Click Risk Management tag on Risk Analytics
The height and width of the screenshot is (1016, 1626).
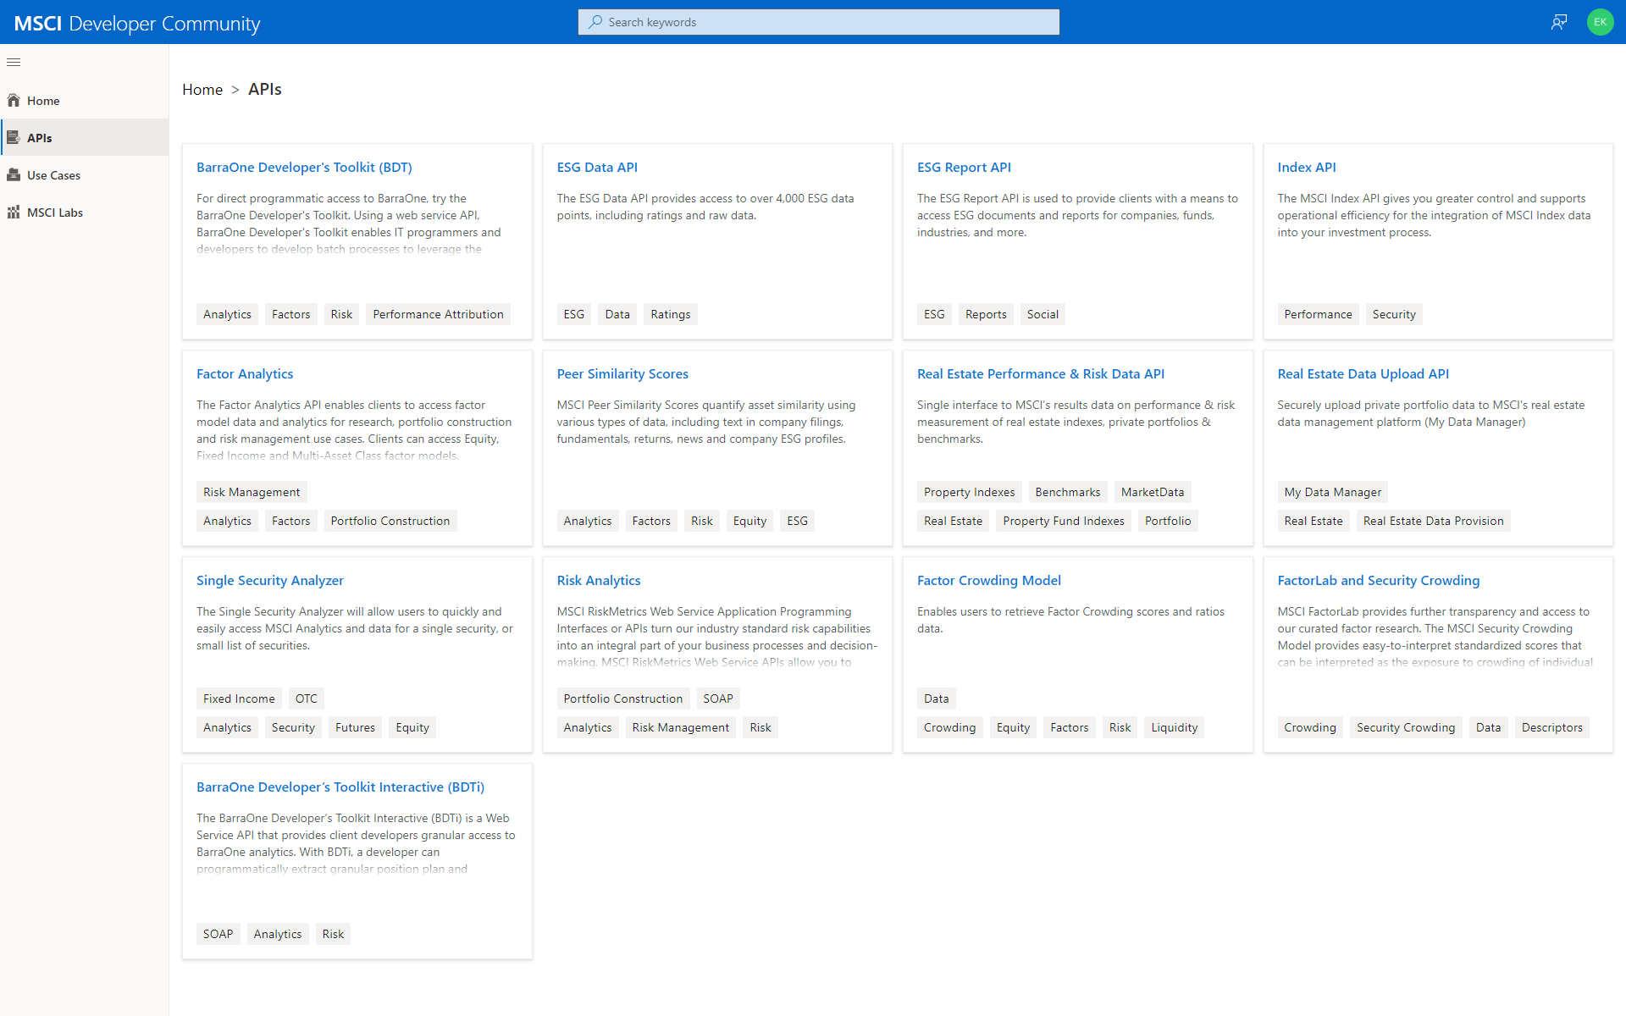tap(680, 727)
